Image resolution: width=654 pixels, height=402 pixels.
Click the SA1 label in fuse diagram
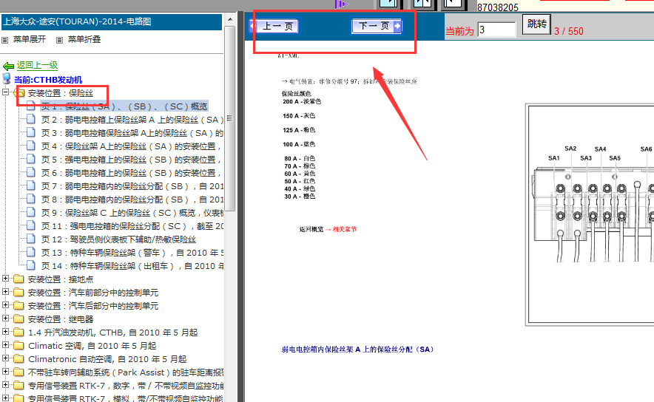[554, 158]
